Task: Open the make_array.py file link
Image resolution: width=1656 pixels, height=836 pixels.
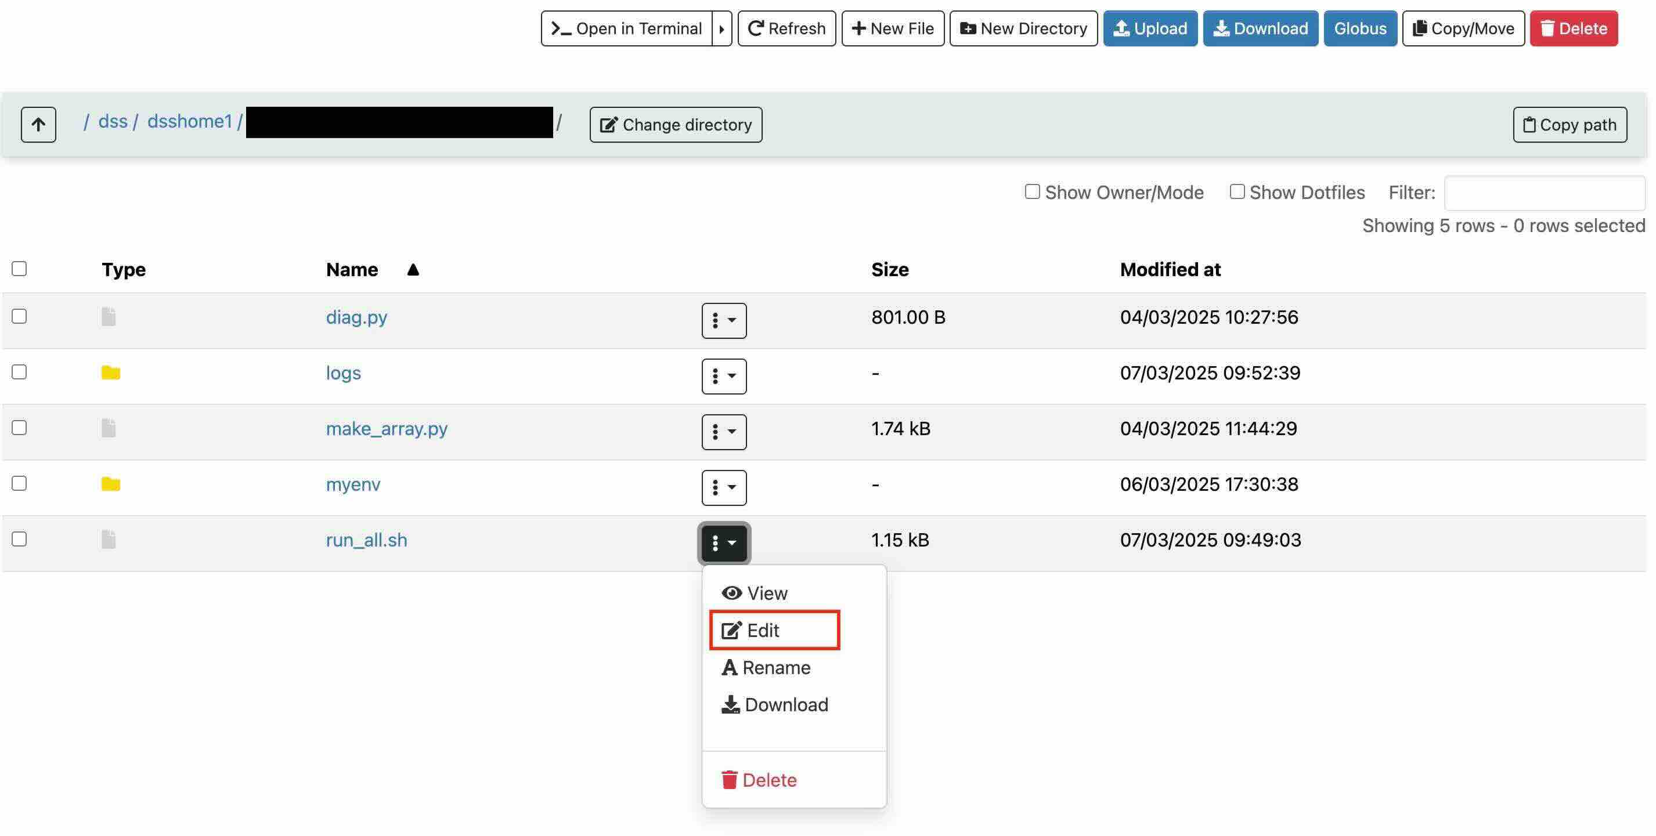Action: click(387, 428)
